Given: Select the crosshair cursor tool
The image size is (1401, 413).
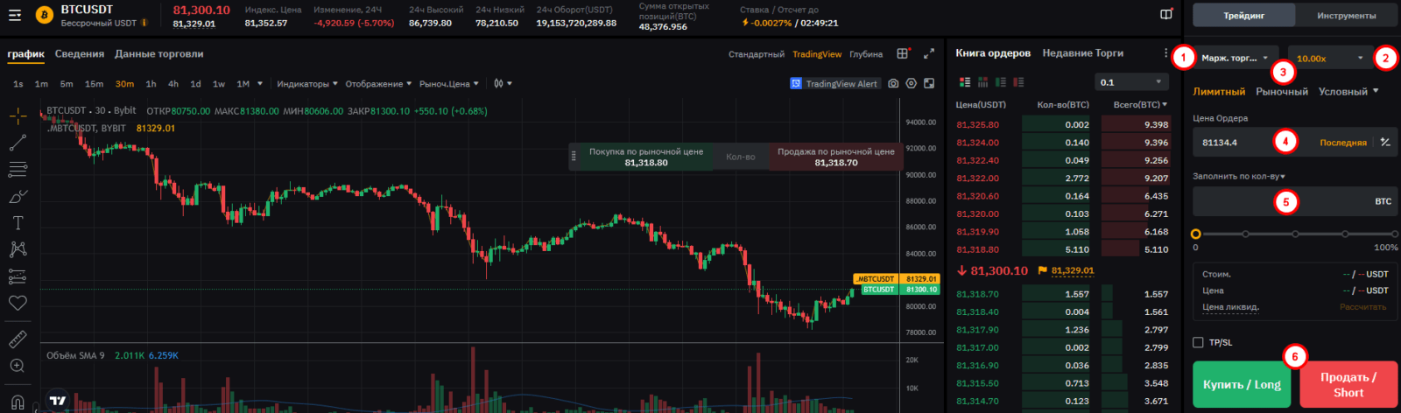Looking at the screenshot, I should coord(18,115).
